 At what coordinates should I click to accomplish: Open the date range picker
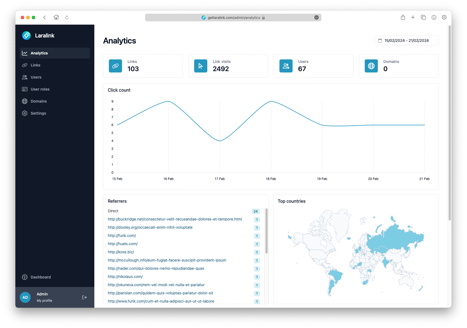(406, 40)
